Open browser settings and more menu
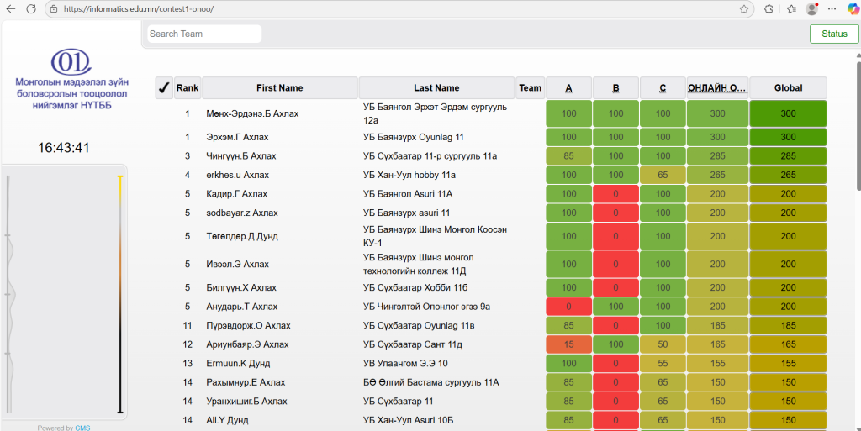 831,9
